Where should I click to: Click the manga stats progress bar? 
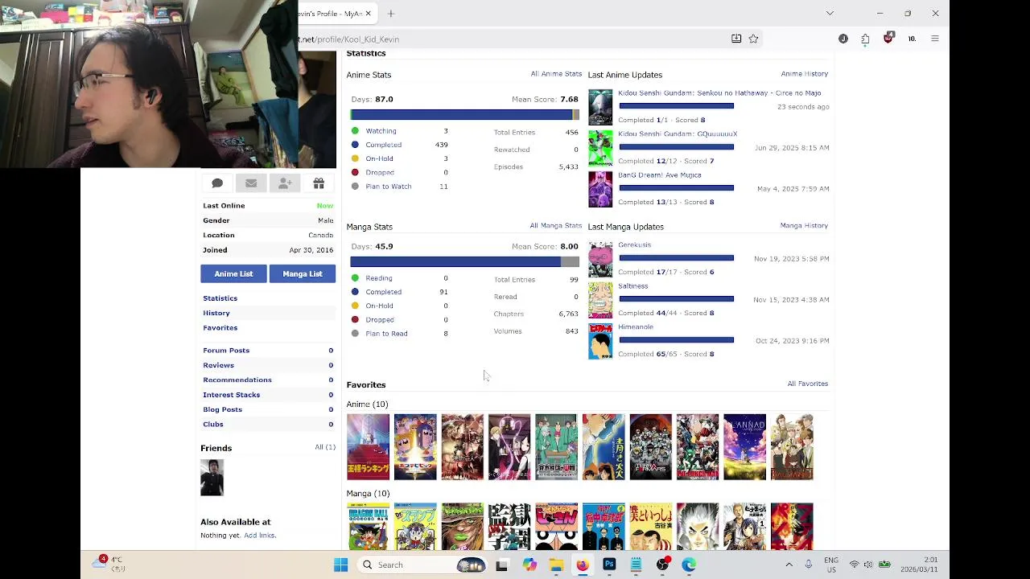pos(464,261)
